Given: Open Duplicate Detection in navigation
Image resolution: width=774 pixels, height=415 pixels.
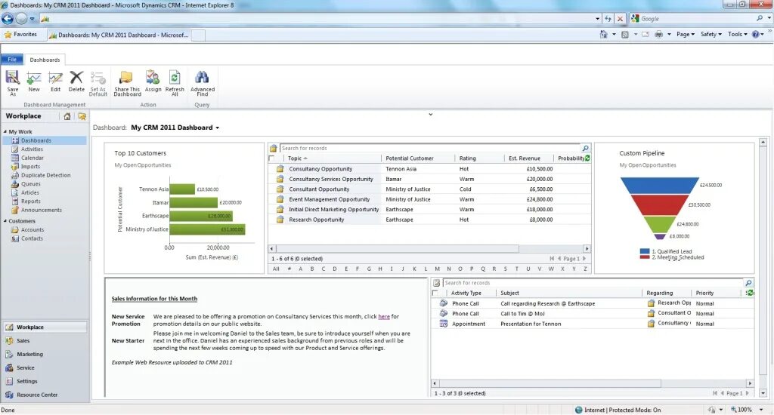Looking at the screenshot, I should pos(45,175).
